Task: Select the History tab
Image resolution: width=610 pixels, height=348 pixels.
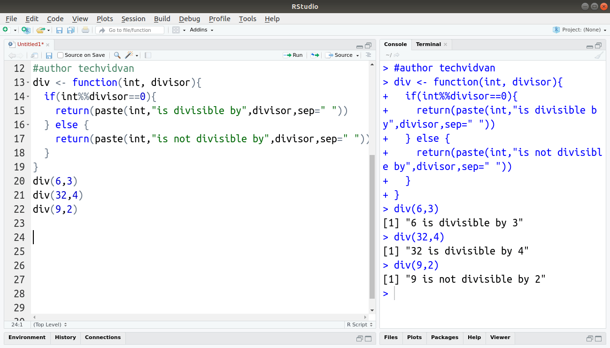Action: pos(65,338)
